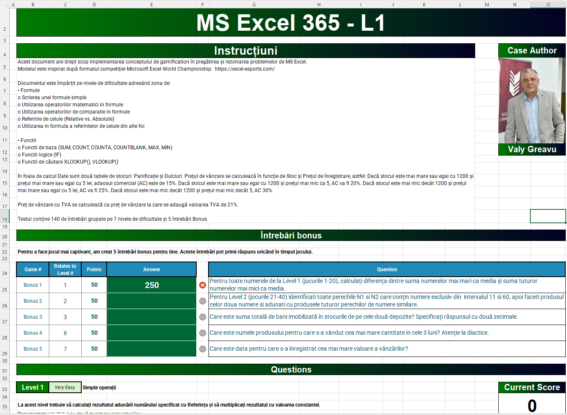Click the green Level 1 label cell

tap(33, 387)
